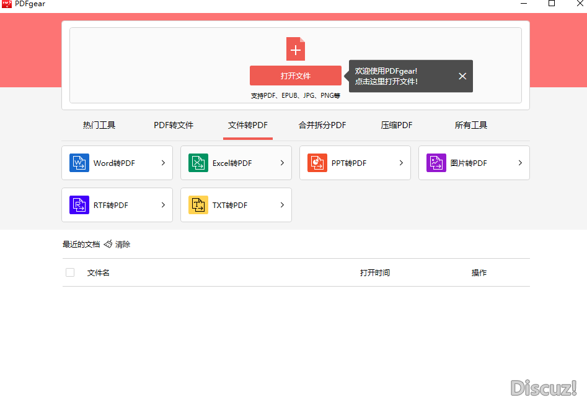
Task: Open the RTF转PDF converter
Action: pyautogui.click(x=117, y=205)
